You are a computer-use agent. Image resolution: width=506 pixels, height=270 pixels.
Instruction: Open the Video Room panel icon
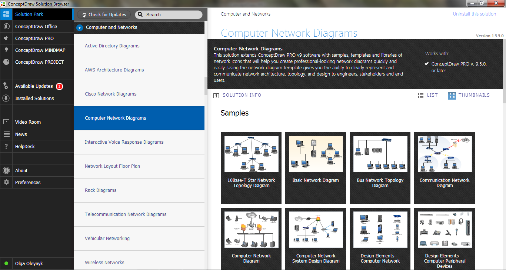point(6,122)
